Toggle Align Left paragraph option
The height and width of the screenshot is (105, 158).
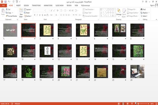tap(61, 15)
